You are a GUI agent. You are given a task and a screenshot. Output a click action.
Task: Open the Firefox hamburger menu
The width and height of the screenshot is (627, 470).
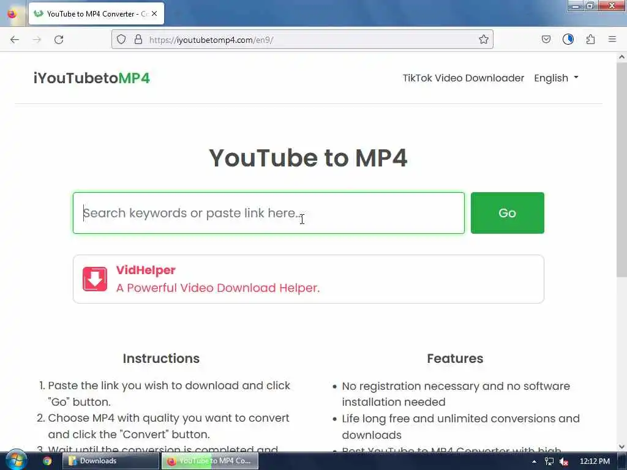(612, 39)
